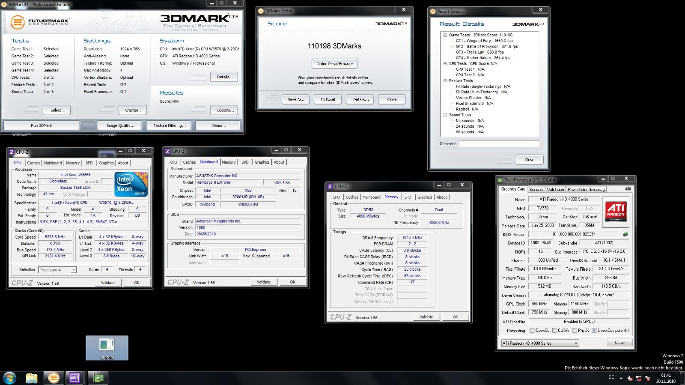Click the Action Center flag tray icon
The image size is (685, 385).
click(648, 378)
